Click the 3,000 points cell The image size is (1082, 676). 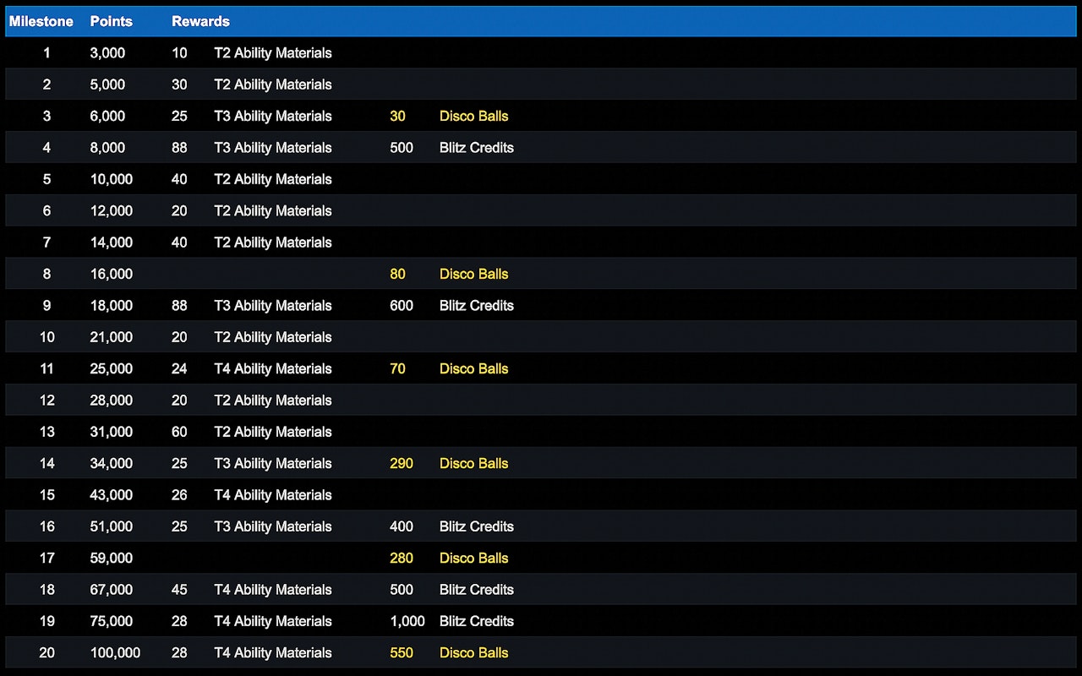(x=107, y=52)
